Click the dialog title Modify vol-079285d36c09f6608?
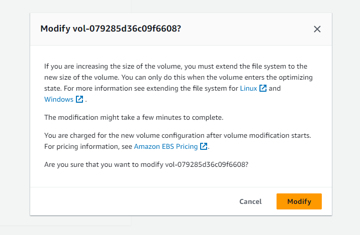The width and height of the screenshot is (360, 235). (x=111, y=29)
